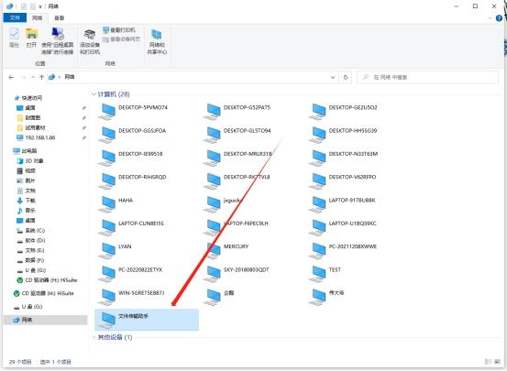Select the MERCURY computer icon
Viewport: 507px width, 371px height.
[x=213, y=250]
